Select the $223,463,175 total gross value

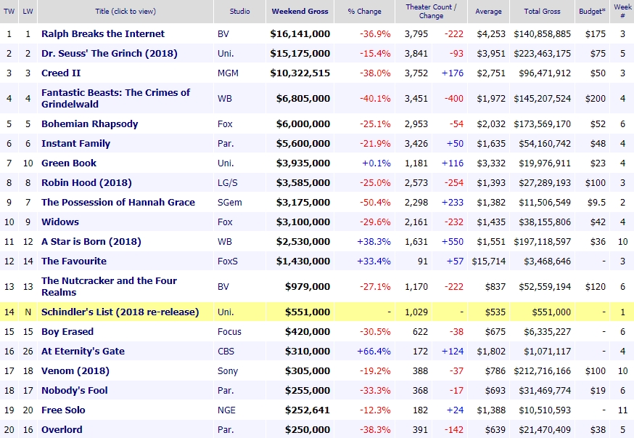[x=542, y=54]
